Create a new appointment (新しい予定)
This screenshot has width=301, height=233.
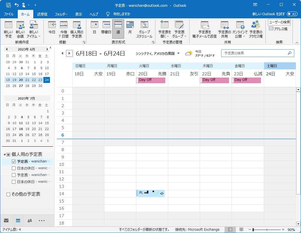[x=8, y=30]
